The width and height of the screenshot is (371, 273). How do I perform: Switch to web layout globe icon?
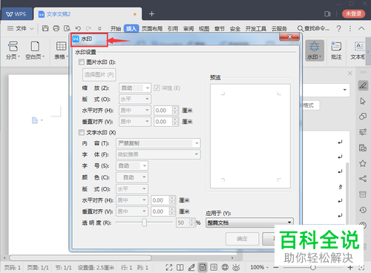coord(225,267)
